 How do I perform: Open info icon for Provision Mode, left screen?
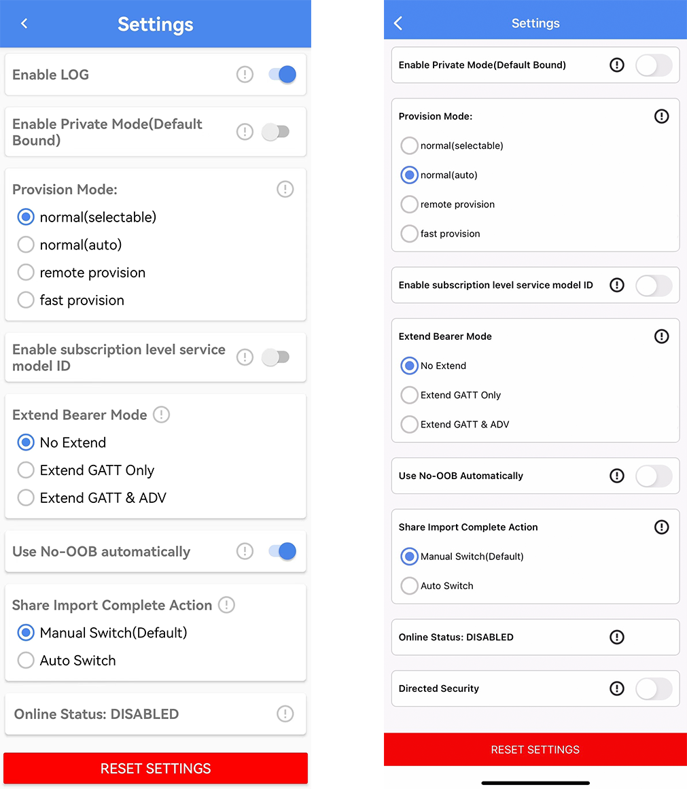point(285,189)
